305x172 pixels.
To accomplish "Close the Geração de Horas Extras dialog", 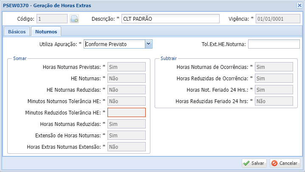I will pyautogui.click(x=299, y=5).
